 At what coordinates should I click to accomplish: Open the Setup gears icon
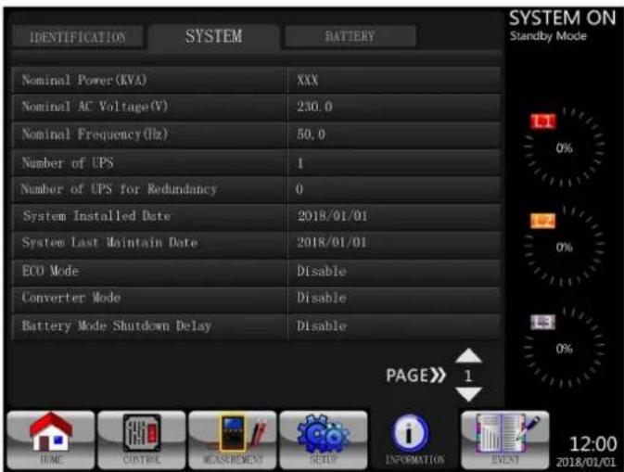pyautogui.click(x=324, y=440)
